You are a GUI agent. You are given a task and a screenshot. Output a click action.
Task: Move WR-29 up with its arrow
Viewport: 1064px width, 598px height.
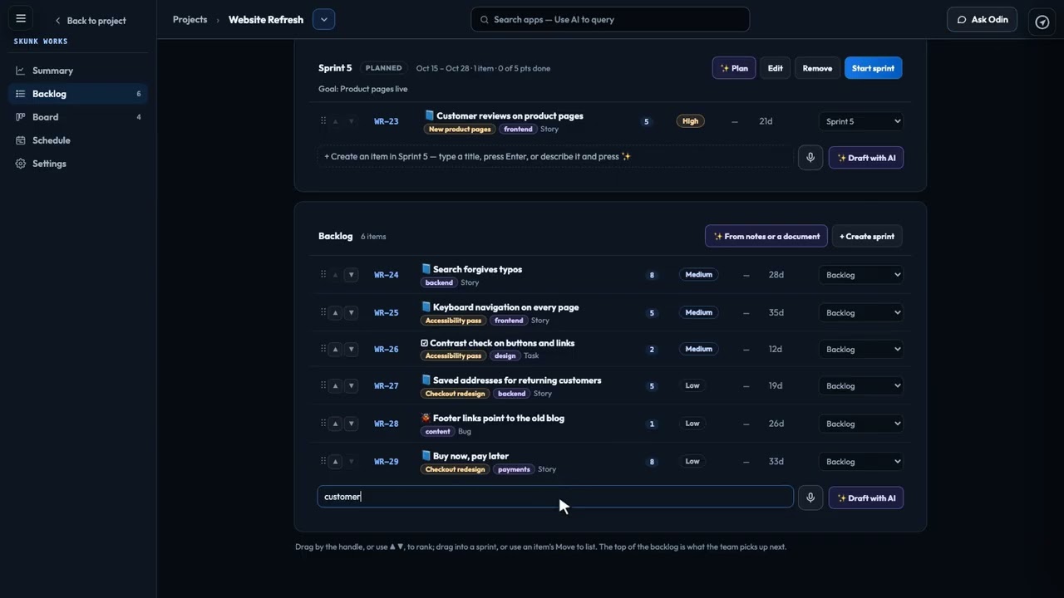[336, 462]
